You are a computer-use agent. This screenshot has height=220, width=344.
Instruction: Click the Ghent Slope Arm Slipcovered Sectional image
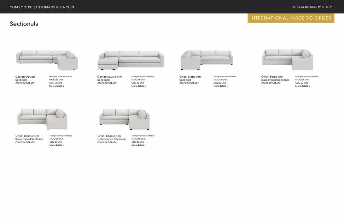[x=287, y=59]
